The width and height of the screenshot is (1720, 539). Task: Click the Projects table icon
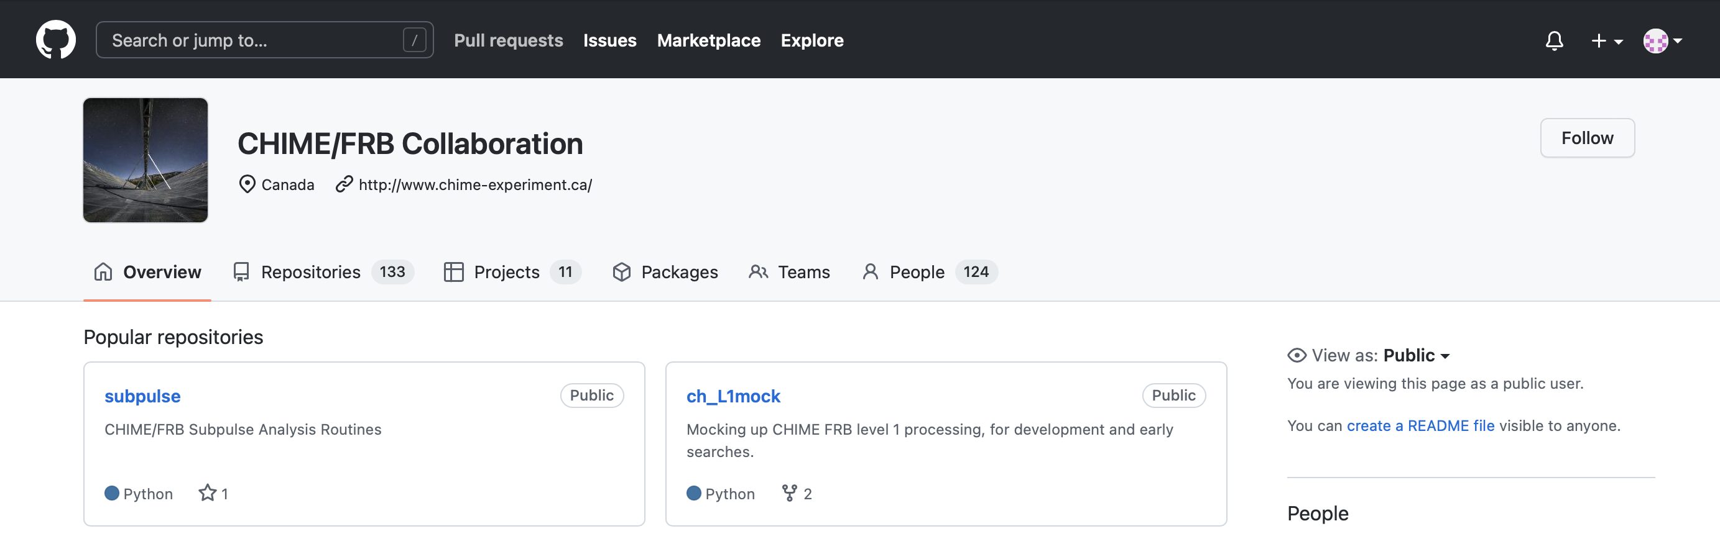coord(453,272)
